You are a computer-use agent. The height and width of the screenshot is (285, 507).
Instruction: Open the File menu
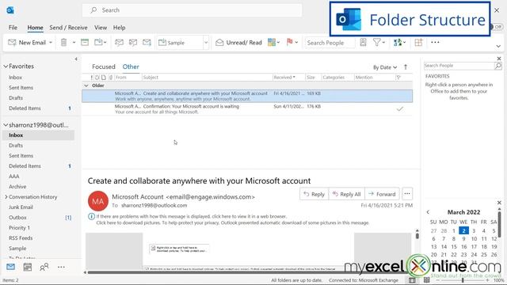[x=13, y=28]
